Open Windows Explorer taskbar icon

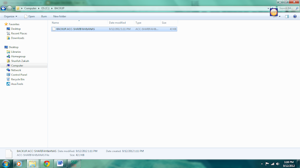32,164
